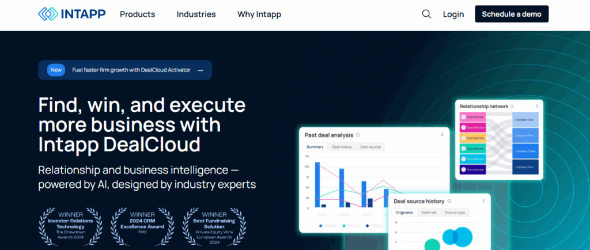This screenshot has width=590, height=250.
Task: Open the Products menu
Action: (137, 14)
